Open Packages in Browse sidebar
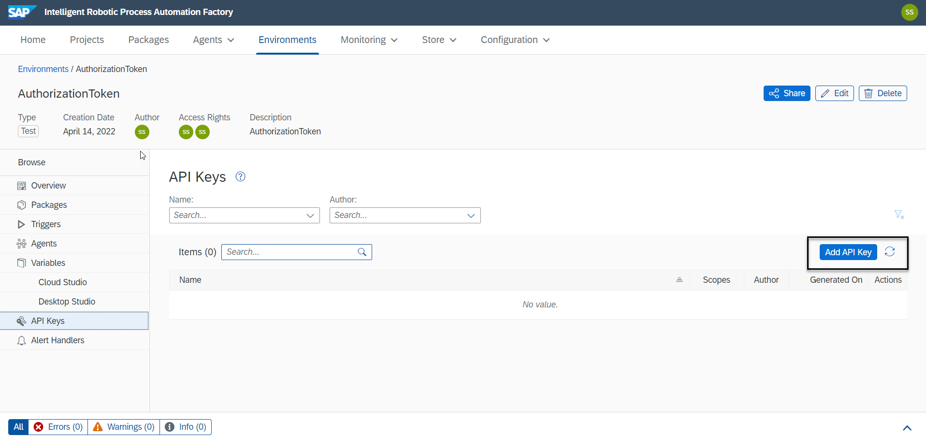Image resolution: width=926 pixels, height=437 pixels. (74, 205)
